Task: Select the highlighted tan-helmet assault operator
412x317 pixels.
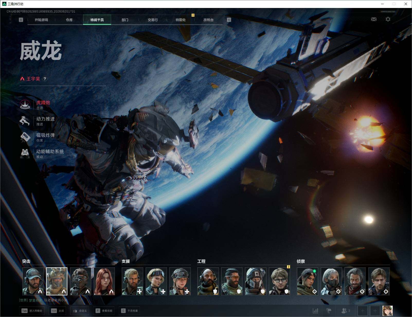Action: point(57,281)
